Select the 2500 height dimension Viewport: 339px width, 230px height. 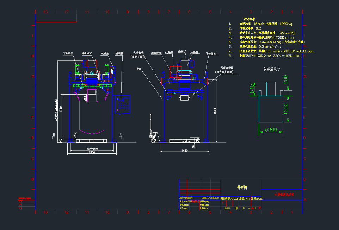tap(215, 111)
